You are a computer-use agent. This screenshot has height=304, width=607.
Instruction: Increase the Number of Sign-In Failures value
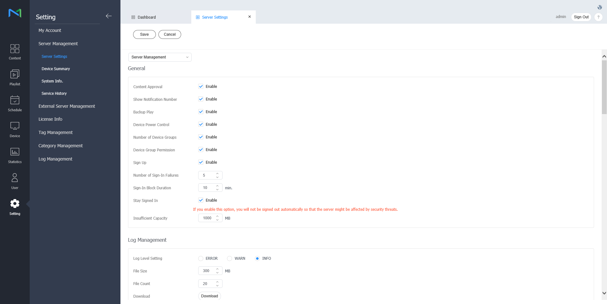[217, 173]
